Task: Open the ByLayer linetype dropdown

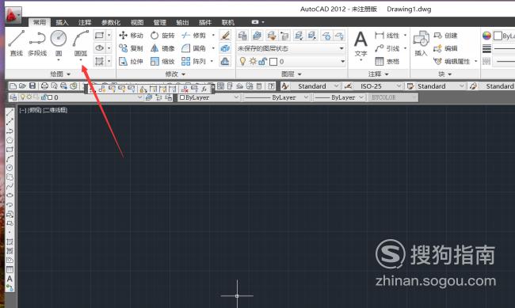Action: [306, 97]
